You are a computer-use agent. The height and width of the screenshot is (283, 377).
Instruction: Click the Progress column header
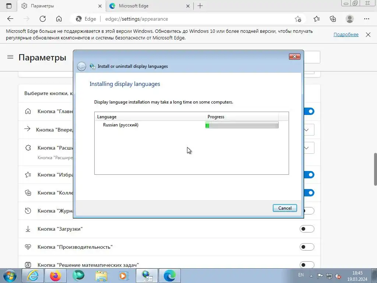tap(242, 117)
